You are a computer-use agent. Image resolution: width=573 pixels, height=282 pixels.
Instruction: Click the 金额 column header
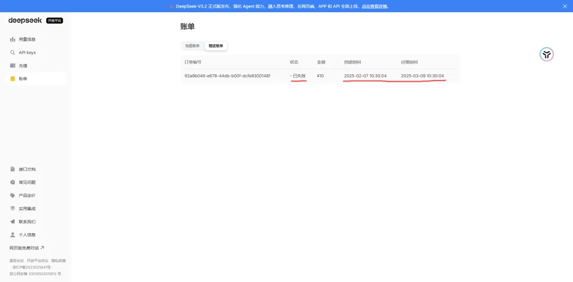tap(321, 62)
